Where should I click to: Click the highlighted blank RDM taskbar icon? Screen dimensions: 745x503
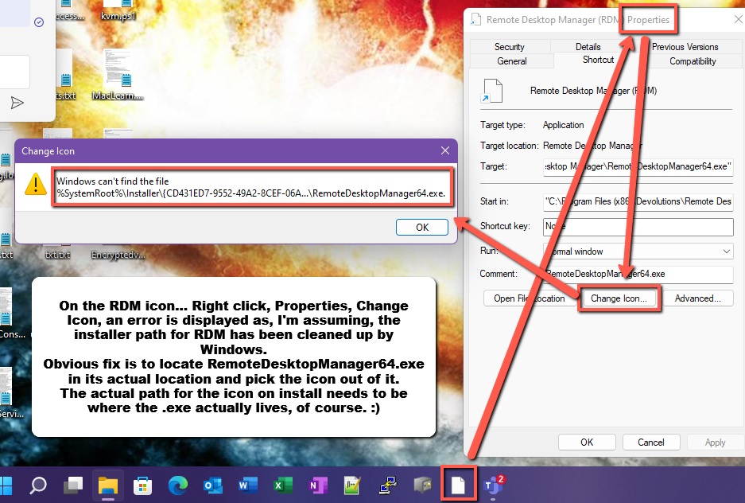[x=458, y=484]
